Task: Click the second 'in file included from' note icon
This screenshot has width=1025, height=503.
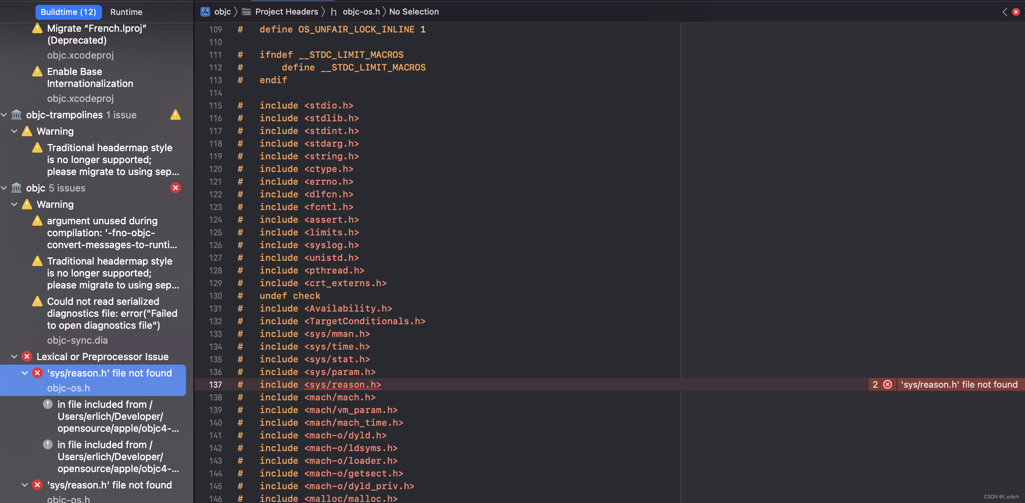Action: (48, 444)
